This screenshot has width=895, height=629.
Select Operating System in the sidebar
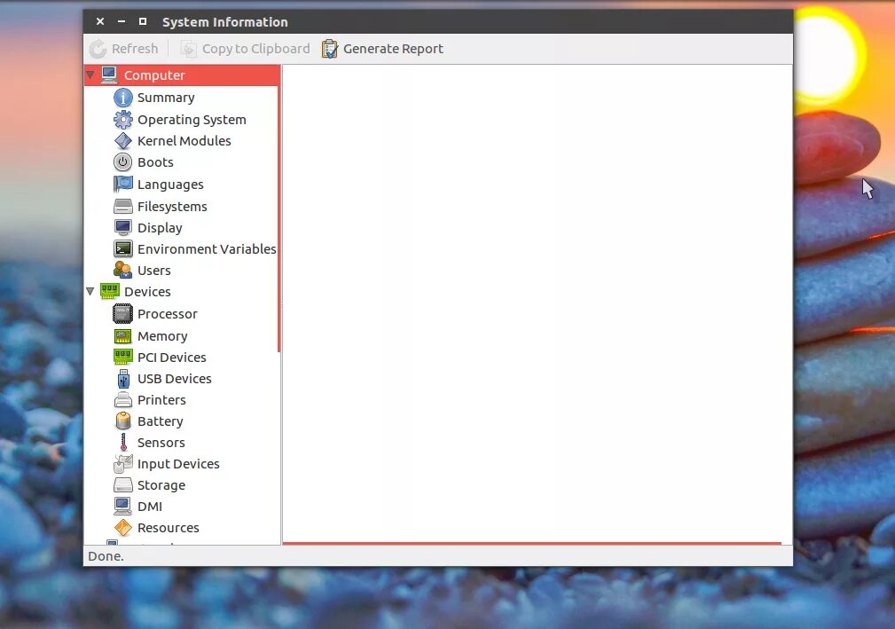[192, 120]
